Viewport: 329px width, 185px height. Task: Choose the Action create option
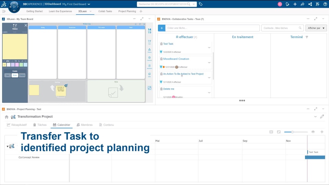coord(15,75)
